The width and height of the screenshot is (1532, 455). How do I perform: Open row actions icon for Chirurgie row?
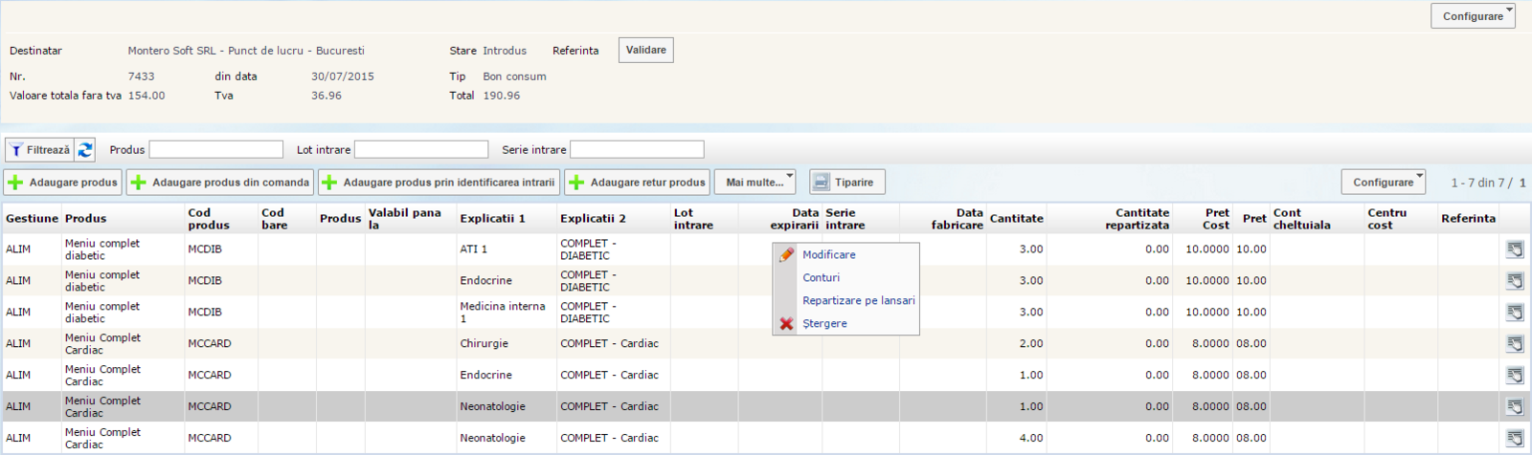(1515, 344)
